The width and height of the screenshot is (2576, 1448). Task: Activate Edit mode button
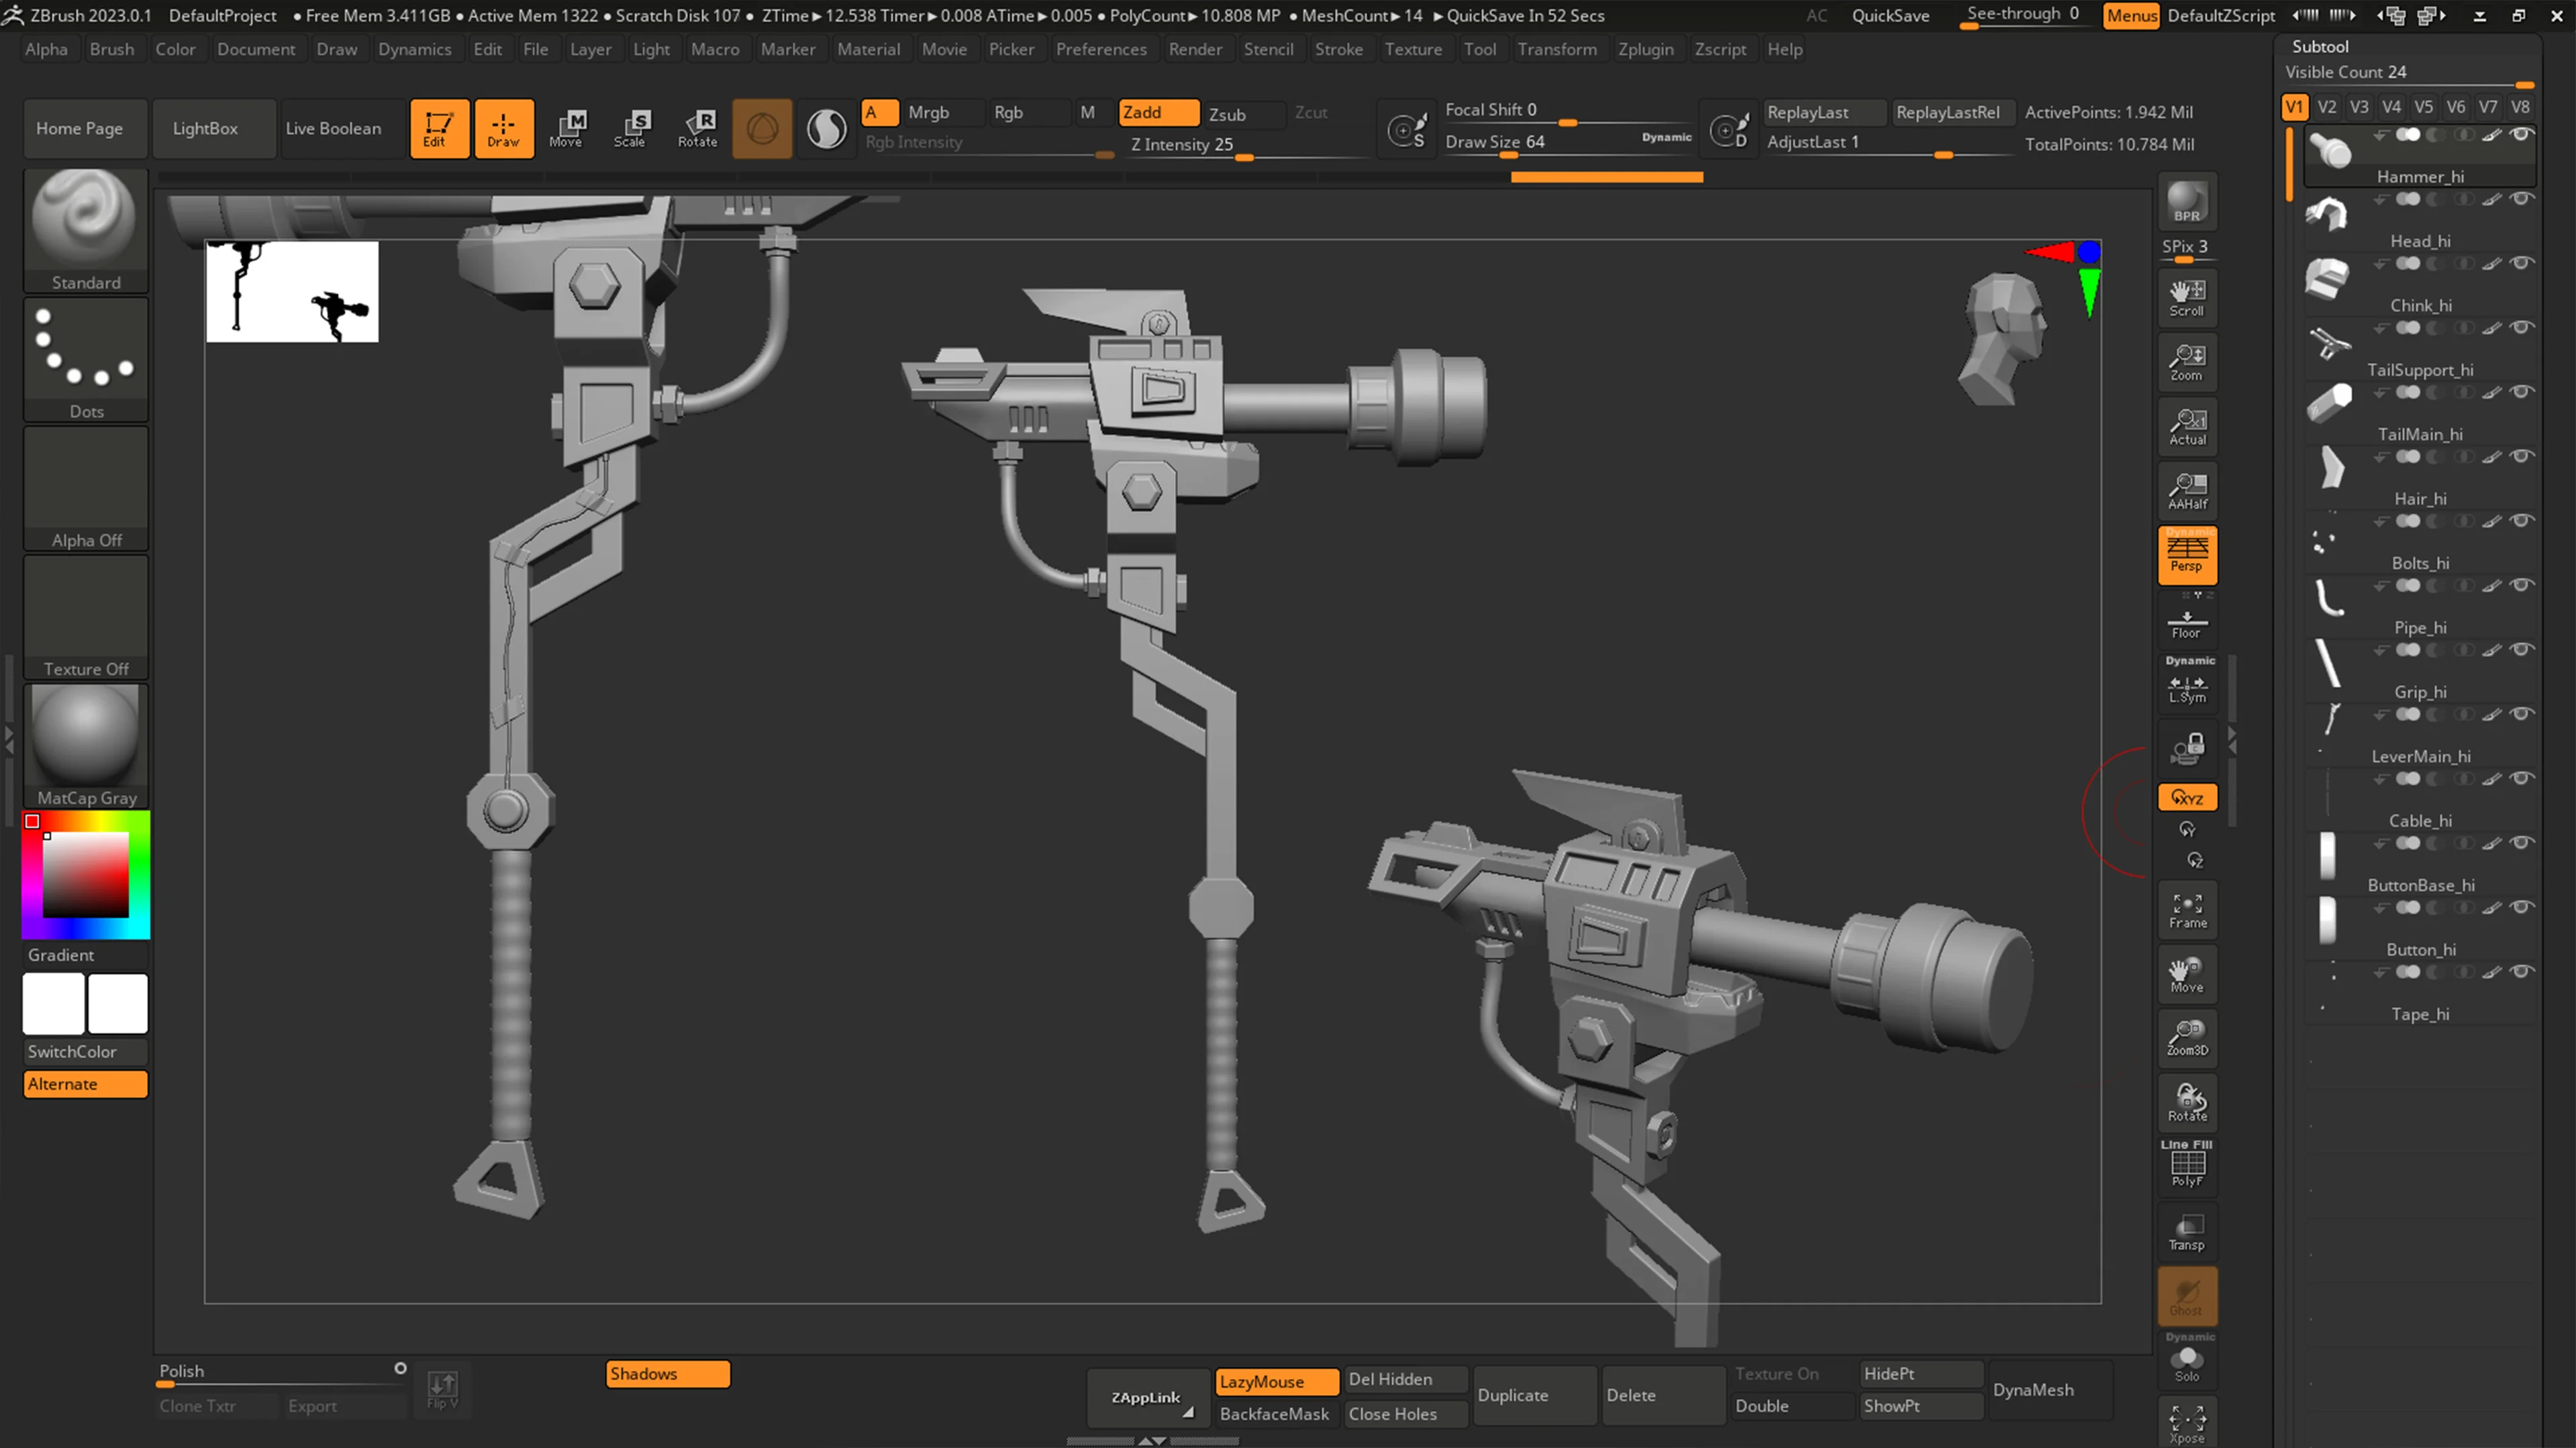click(x=439, y=128)
